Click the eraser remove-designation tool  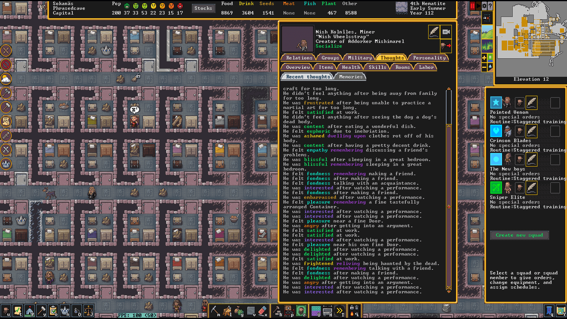click(x=262, y=311)
